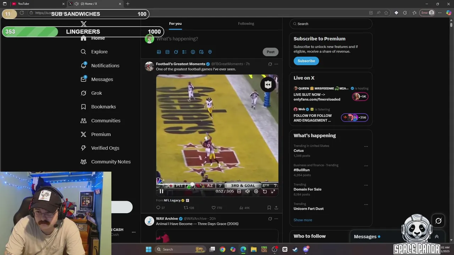Open more options for #BullRun trend
This screenshot has width=454, height=255.
(366, 166)
